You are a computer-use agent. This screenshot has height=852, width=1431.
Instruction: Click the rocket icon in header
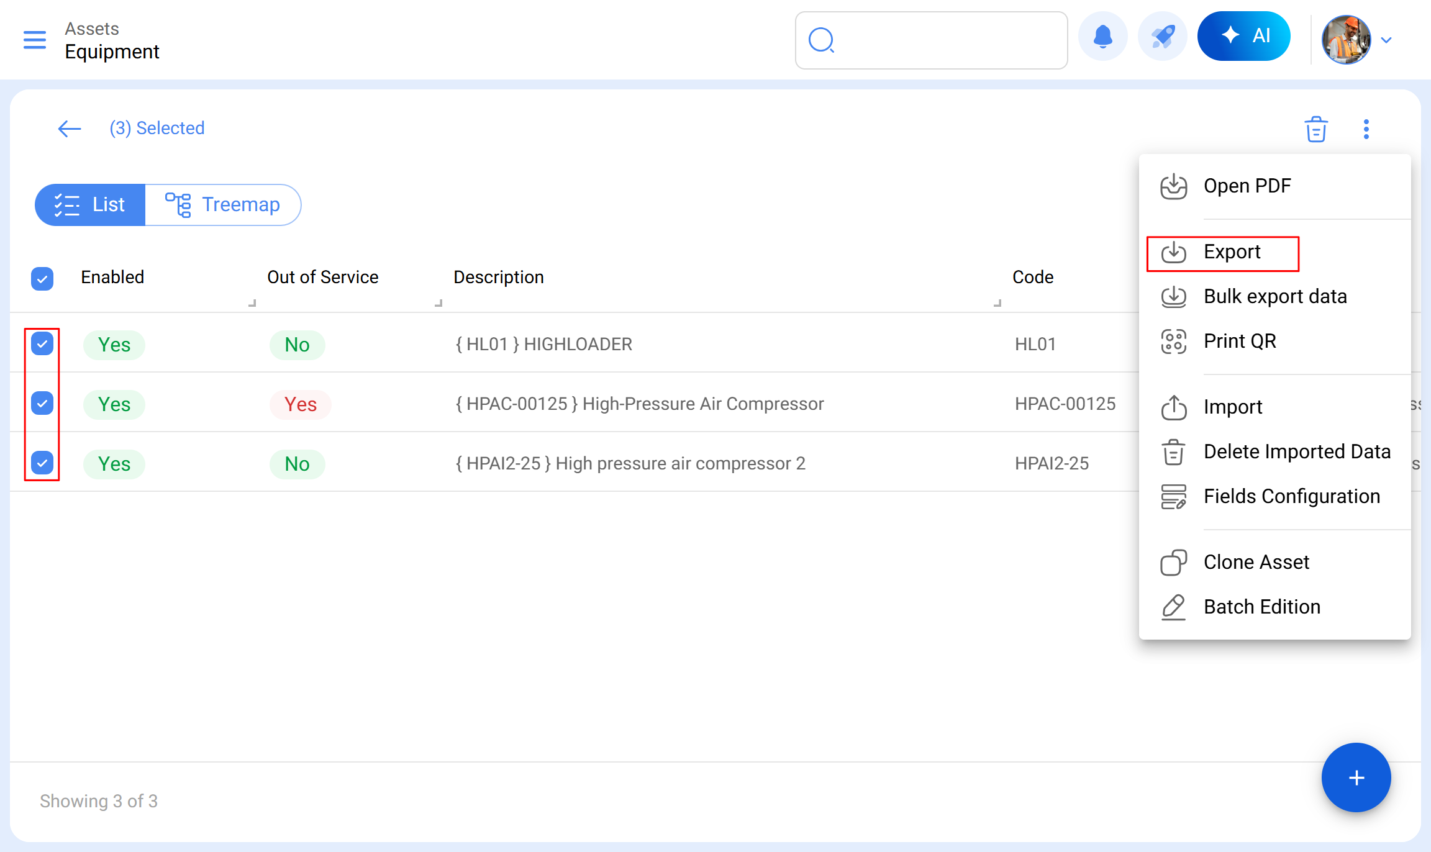click(x=1162, y=37)
